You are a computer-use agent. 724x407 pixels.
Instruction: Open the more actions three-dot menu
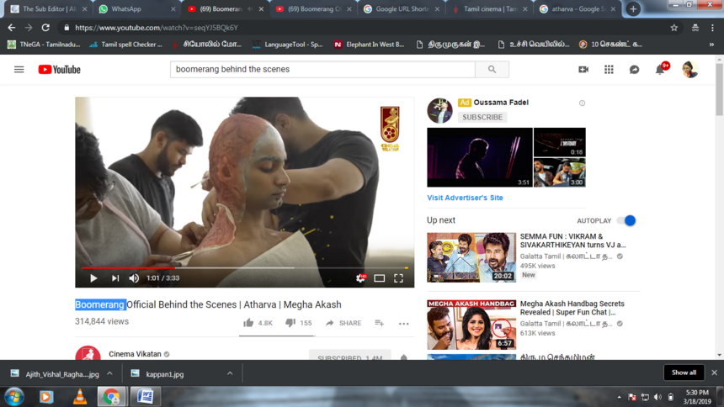[404, 323]
